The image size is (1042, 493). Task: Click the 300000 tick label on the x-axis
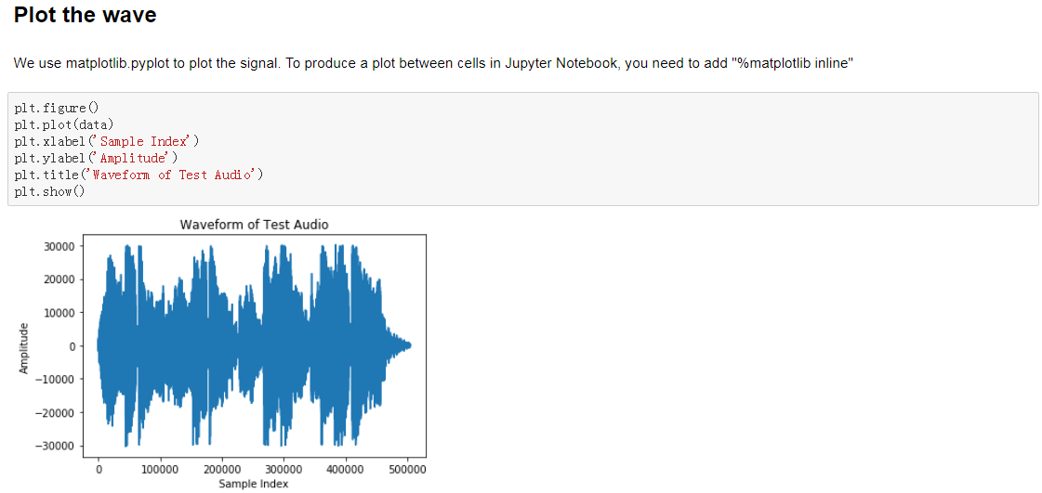284,470
